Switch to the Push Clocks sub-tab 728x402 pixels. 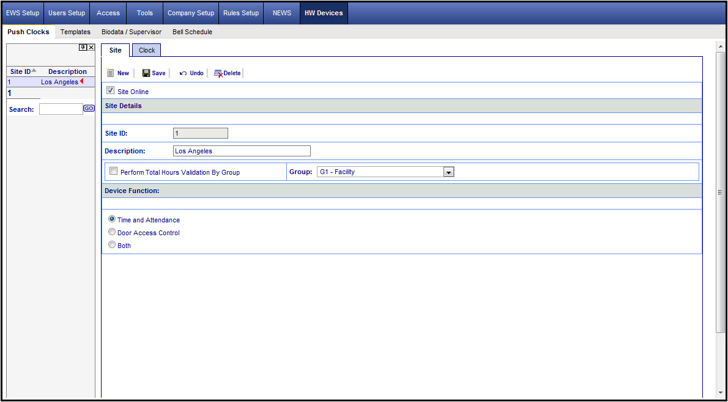[x=28, y=32]
